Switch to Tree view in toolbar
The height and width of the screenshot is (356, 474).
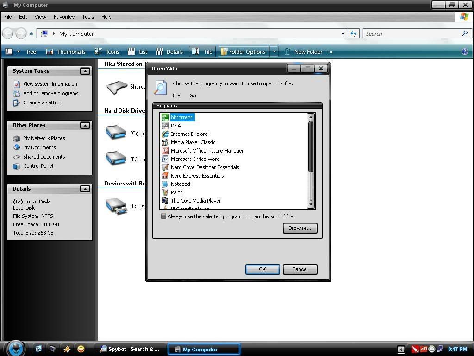pyautogui.click(x=31, y=52)
